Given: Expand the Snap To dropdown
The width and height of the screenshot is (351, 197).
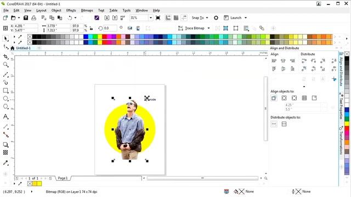Looking at the screenshot, I should [x=207, y=18].
